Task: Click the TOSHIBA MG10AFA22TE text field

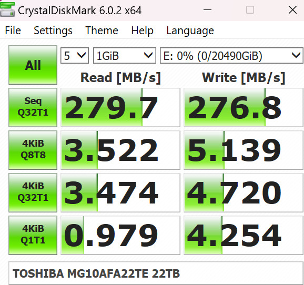Action: (156, 273)
